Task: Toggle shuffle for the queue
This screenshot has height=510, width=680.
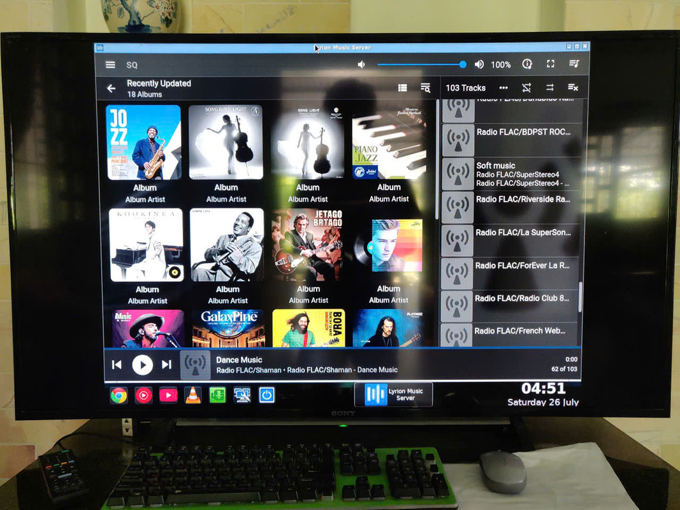Action: click(526, 87)
